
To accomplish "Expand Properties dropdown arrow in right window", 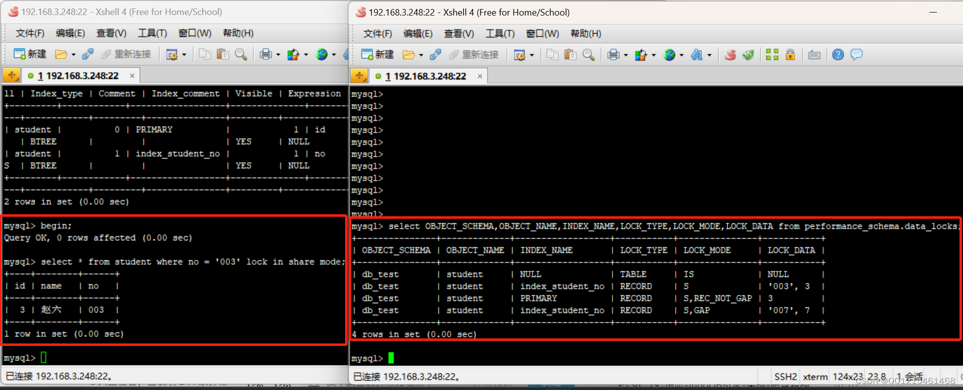I will pos(532,55).
